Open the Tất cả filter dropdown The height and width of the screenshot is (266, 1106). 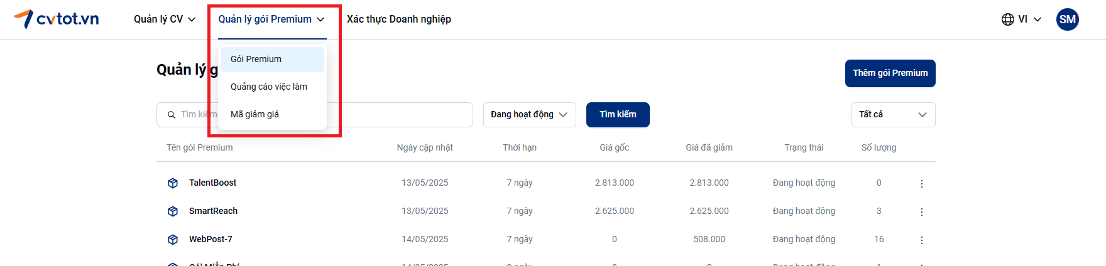point(893,115)
